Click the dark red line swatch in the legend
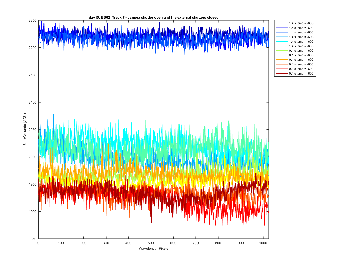This screenshot has width=344, height=268. pyautogui.click(x=282, y=74)
